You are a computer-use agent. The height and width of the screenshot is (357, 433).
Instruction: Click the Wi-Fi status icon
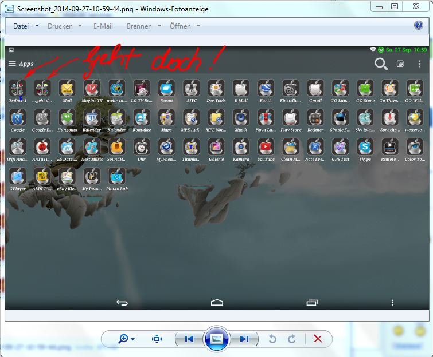(x=373, y=50)
